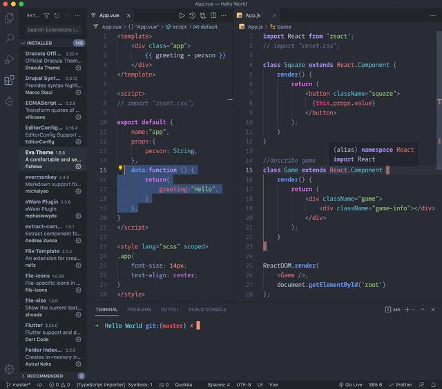Manage EditorConfig extension gear

point(78,142)
